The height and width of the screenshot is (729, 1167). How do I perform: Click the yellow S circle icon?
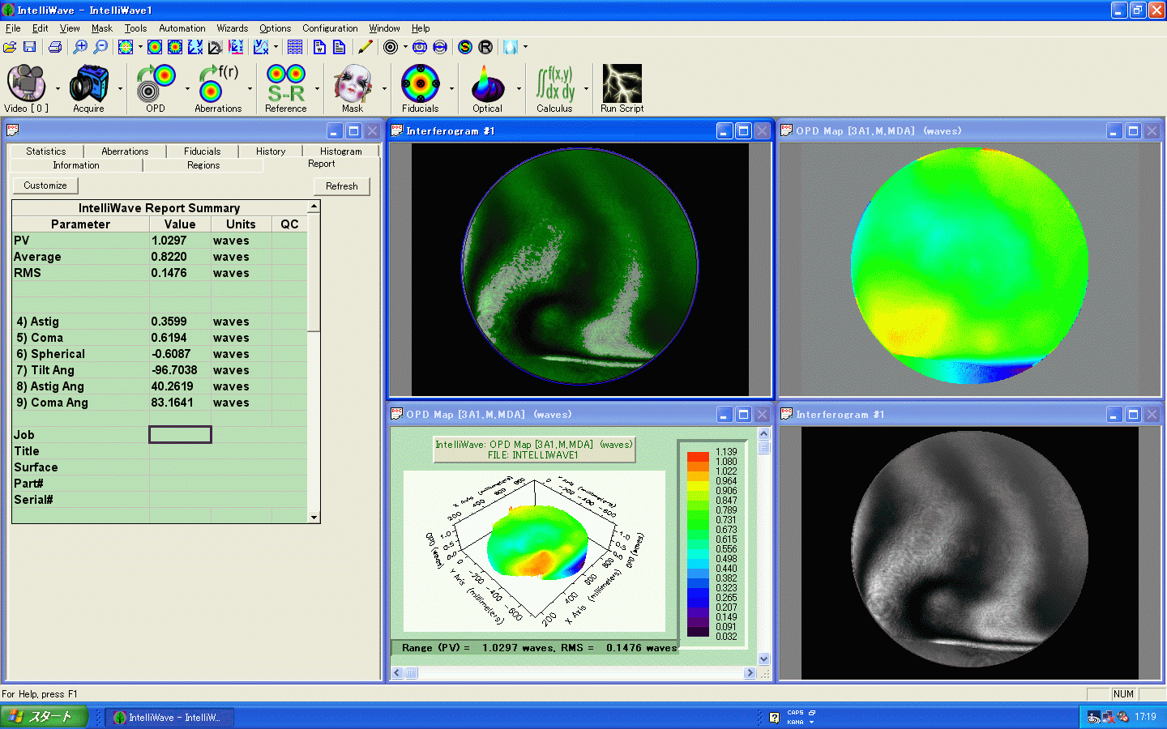tap(465, 47)
